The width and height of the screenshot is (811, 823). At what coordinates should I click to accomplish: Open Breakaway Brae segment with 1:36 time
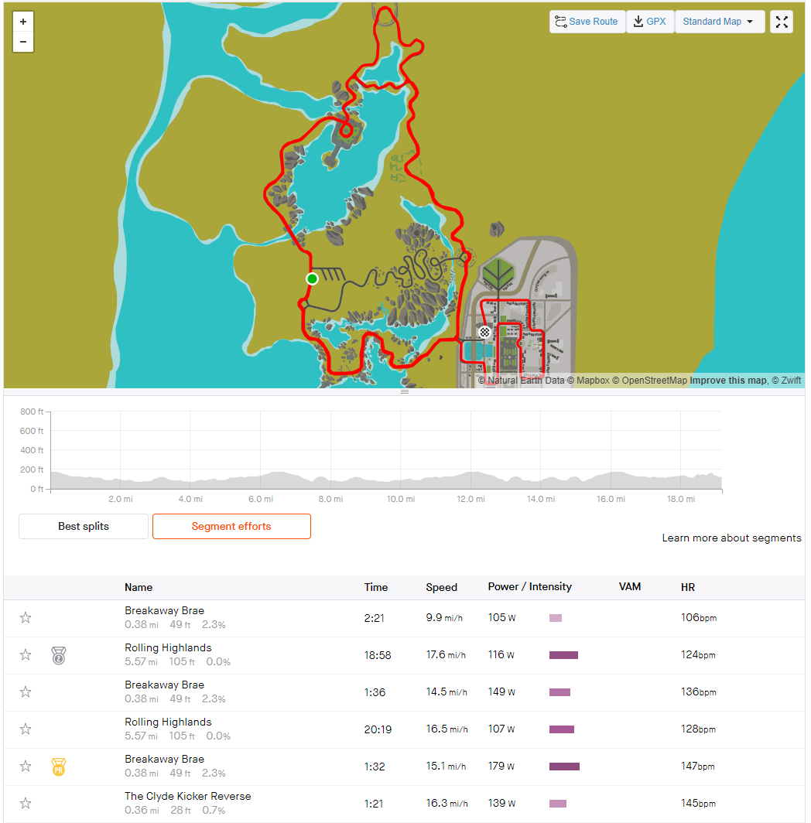(164, 685)
